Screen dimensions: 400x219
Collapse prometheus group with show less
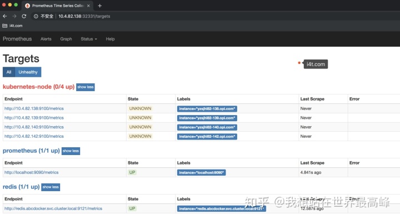[71, 151]
